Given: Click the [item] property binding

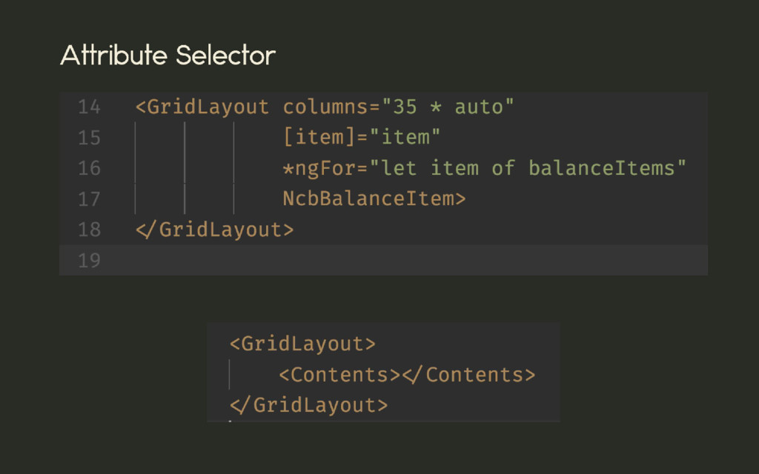Looking at the screenshot, I should [x=319, y=137].
